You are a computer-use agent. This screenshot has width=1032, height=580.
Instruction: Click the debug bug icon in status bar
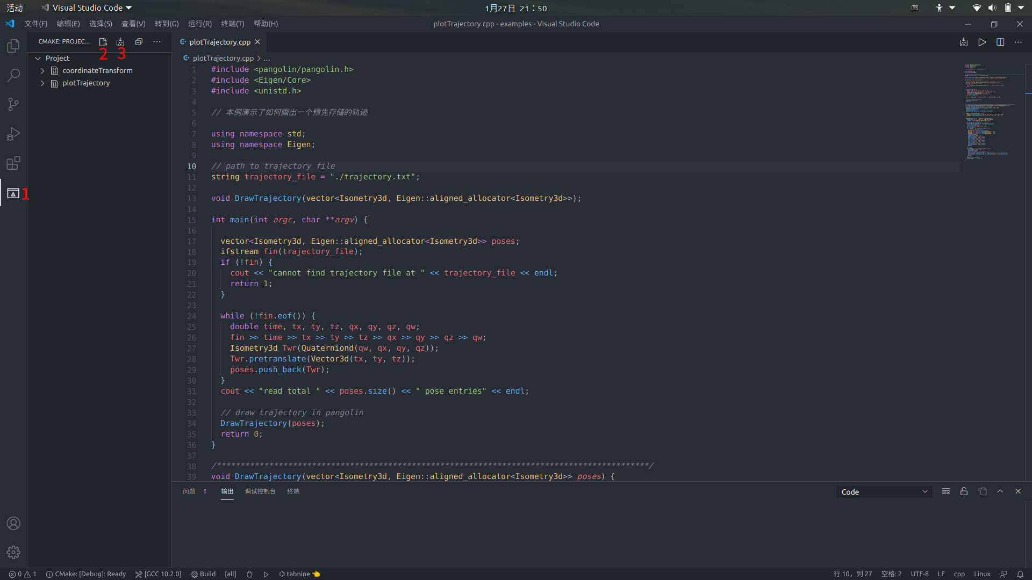pyautogui.click(x=249, y=574)
